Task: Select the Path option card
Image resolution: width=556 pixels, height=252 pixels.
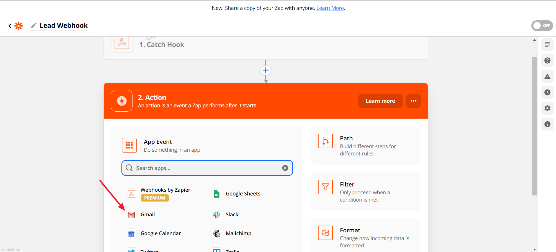Action: [365, 146]
